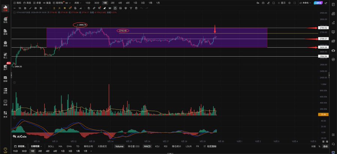Toggle the 自动 auto-scale button
This screenshot has width=337, height=154.
325,147
